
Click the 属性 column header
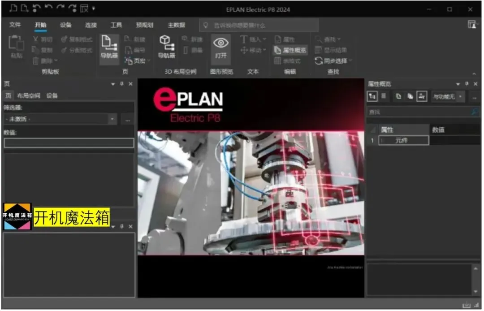[x=404, y=130]
